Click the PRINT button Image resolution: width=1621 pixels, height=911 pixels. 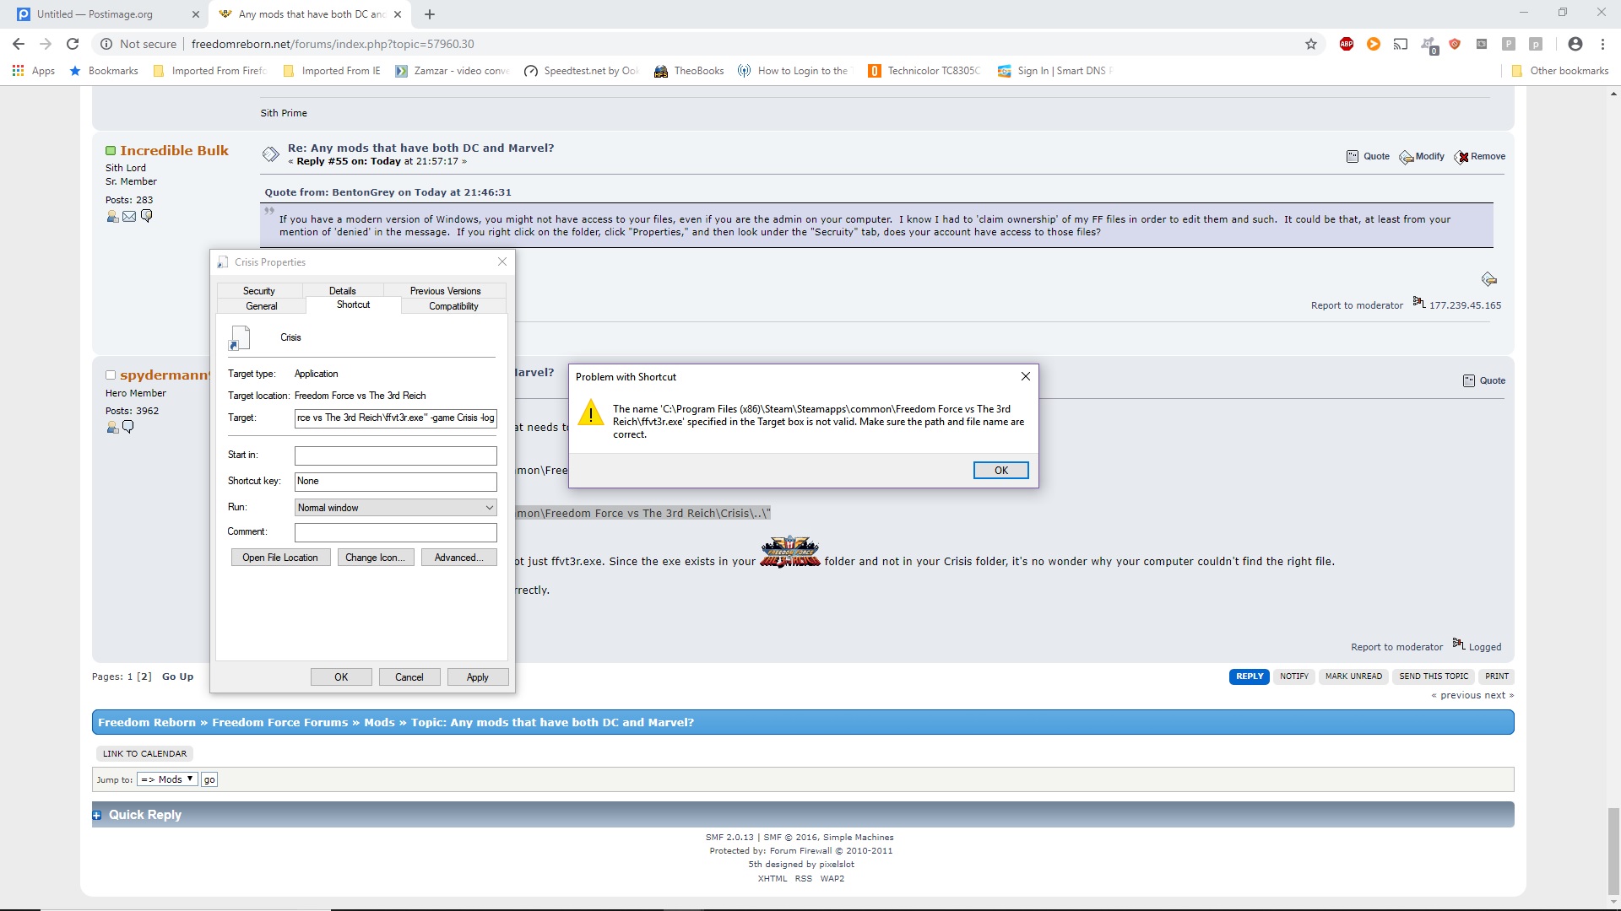[1497, 677]
